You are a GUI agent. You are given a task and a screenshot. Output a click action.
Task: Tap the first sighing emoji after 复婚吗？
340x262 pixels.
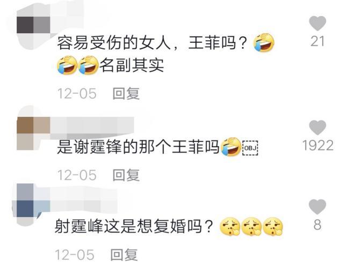pos(230,227)
